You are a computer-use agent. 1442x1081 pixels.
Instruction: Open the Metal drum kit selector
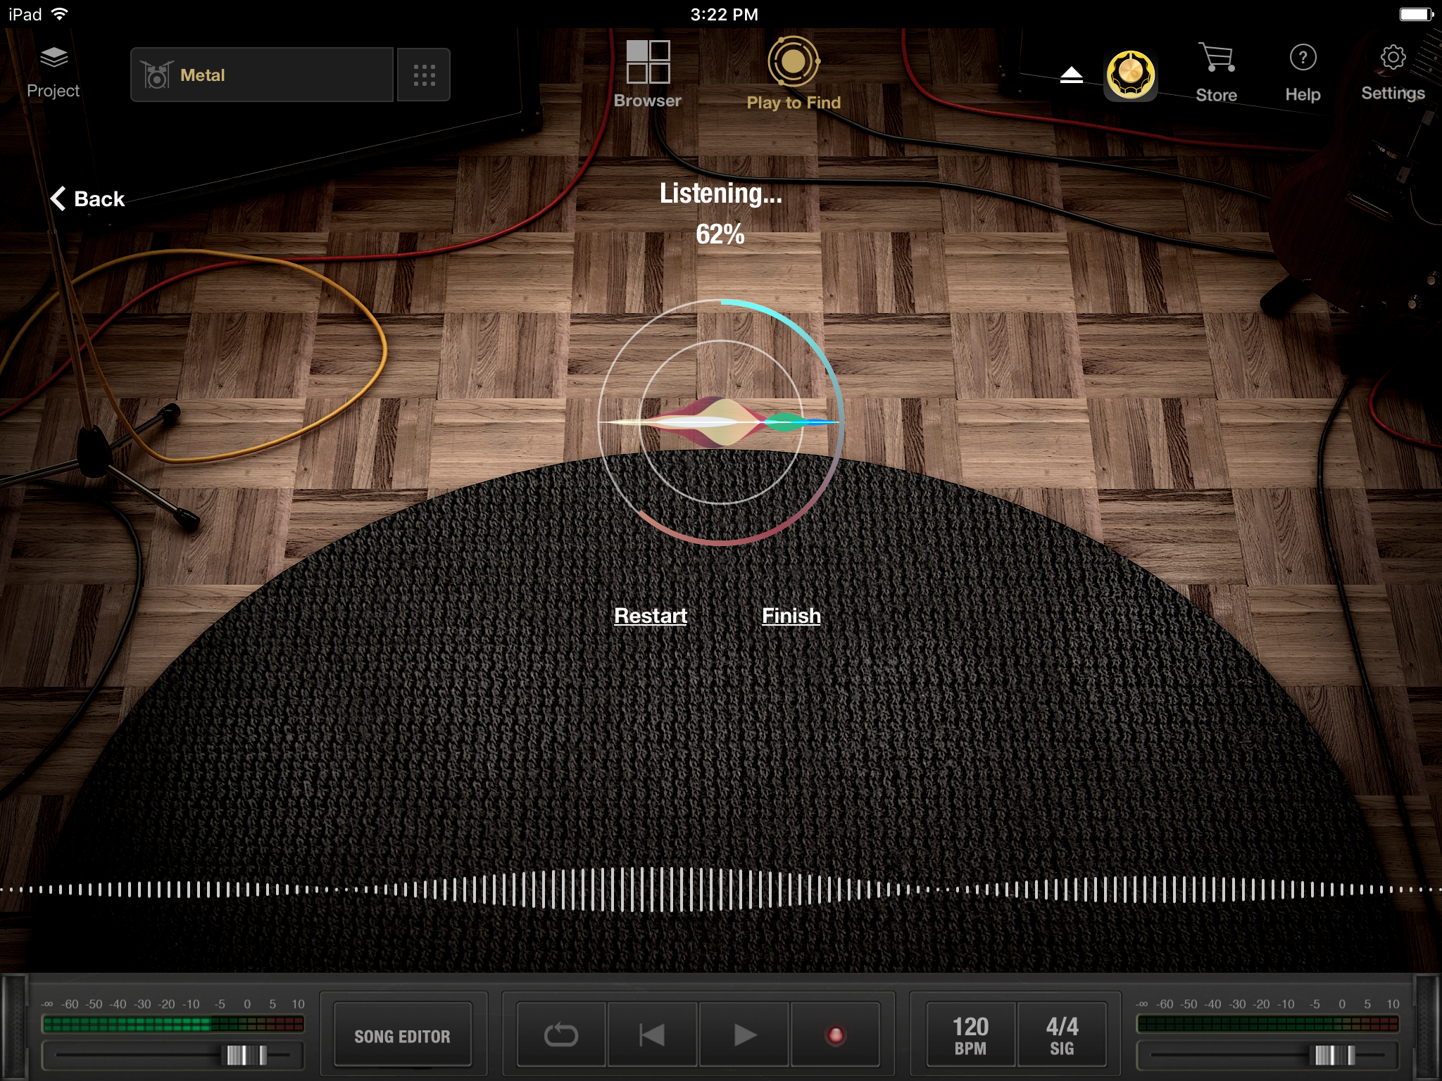pos(262,75)
